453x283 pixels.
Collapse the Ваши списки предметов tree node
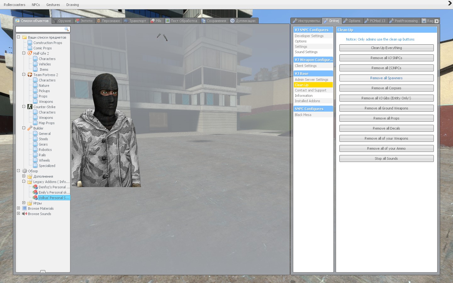(x=18, y=37)
